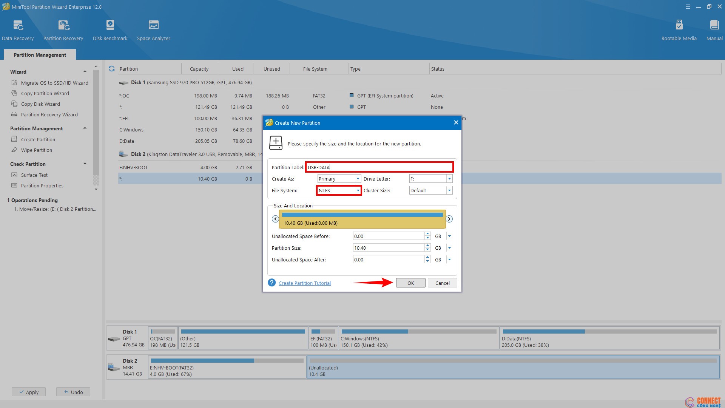Close the Create New Partition dialog
Screen dimensions: 725x408
456,122
